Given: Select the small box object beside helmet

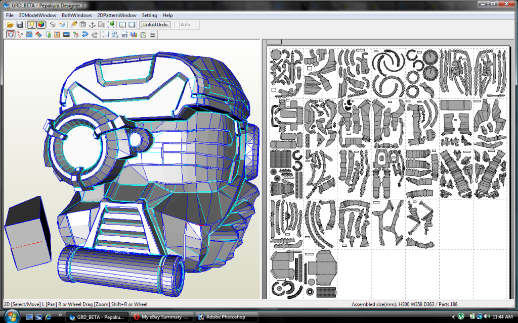Looking at the screenshot, I should 28,233.
